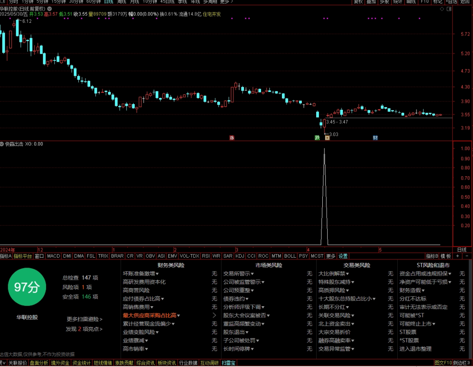This screenshot has height=367, width=473.
Task: Click the 返回 back button
Action: (x=465, y=2)
